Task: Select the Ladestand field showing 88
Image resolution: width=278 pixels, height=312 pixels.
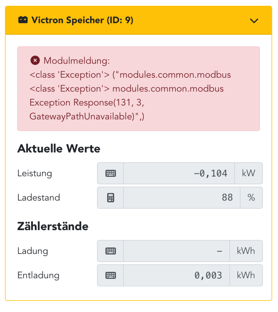Action: pos(181,198)
